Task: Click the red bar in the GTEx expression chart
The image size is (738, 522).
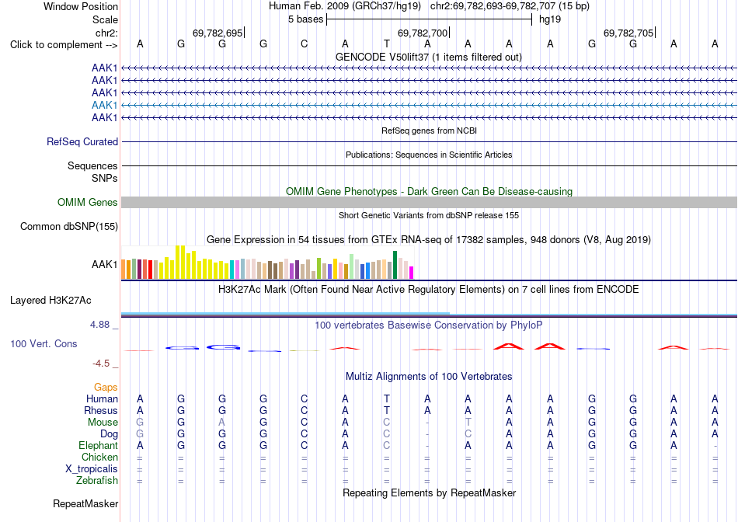Action: [151, 270]
